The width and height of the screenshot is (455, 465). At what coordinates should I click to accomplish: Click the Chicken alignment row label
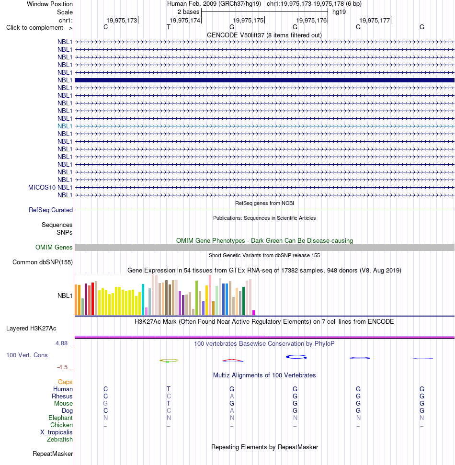(61, 425)
